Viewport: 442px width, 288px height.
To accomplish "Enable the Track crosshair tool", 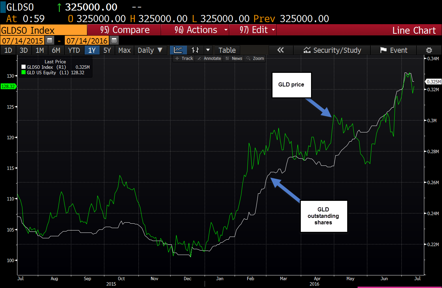I will 184,59.
